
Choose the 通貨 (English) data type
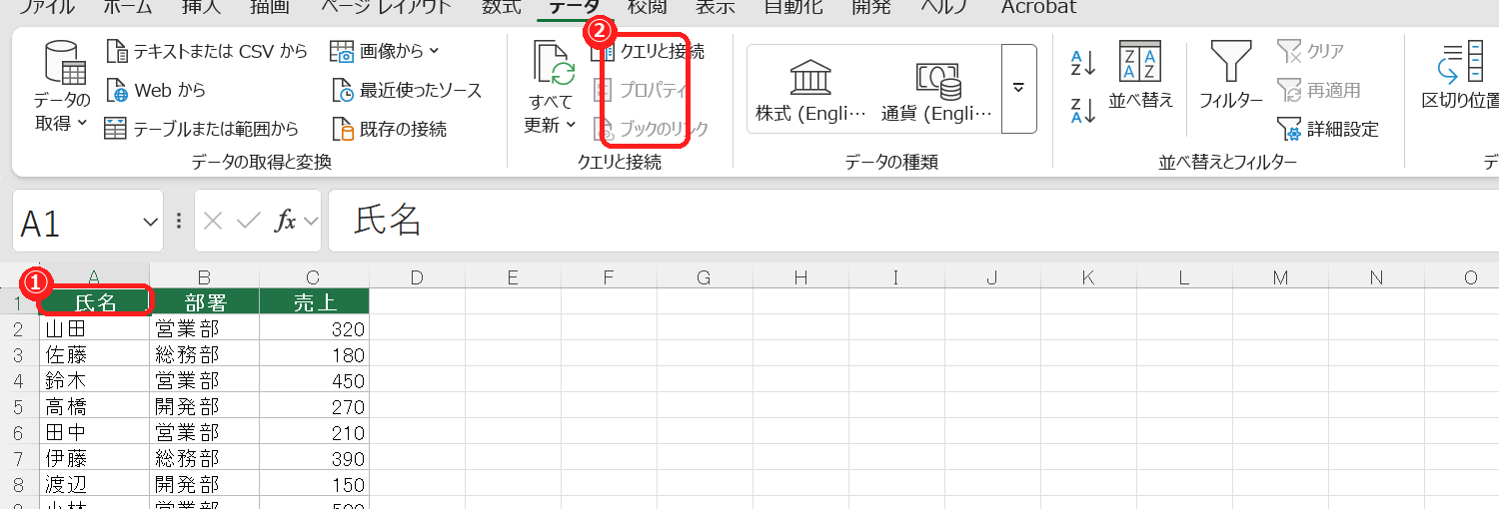[937, 89]
